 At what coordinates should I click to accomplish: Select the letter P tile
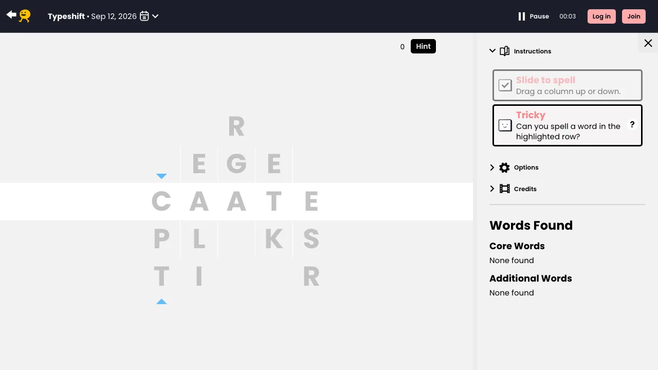(161, 239)
